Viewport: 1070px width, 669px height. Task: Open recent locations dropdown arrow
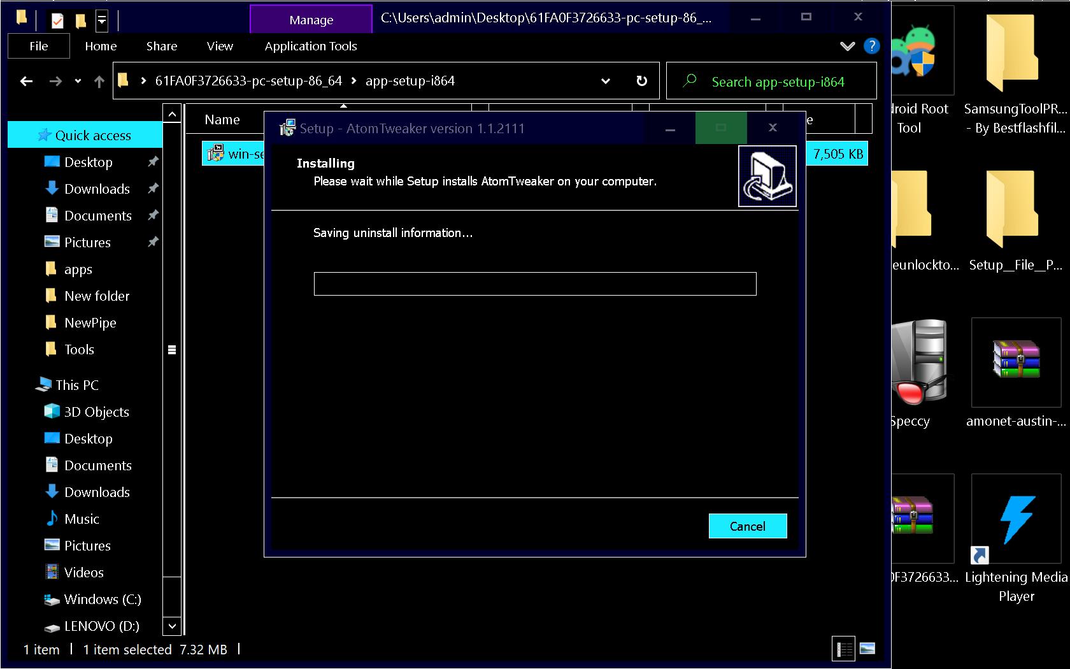click(x=78, y=81)
